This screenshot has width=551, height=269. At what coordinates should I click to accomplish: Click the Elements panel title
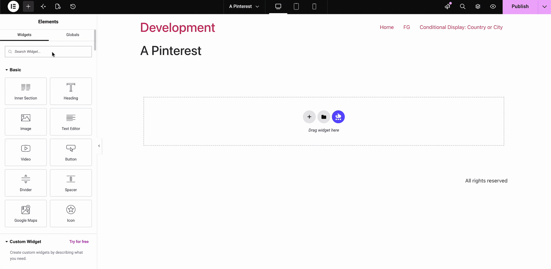coord(48,22)
